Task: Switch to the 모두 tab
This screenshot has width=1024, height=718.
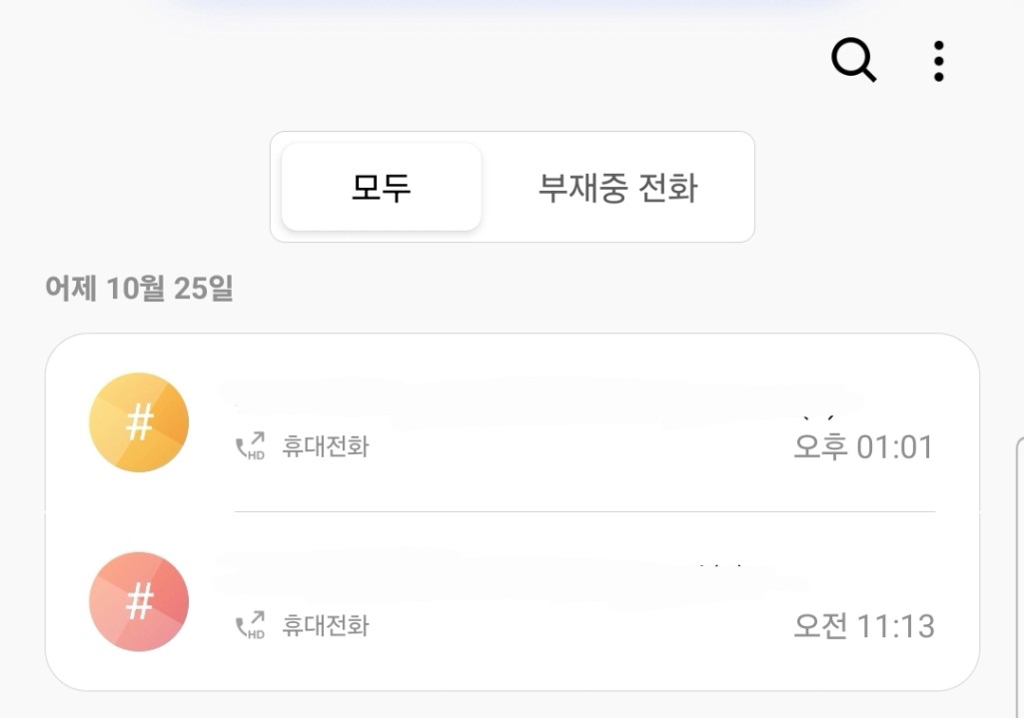Action: point(381,187)
